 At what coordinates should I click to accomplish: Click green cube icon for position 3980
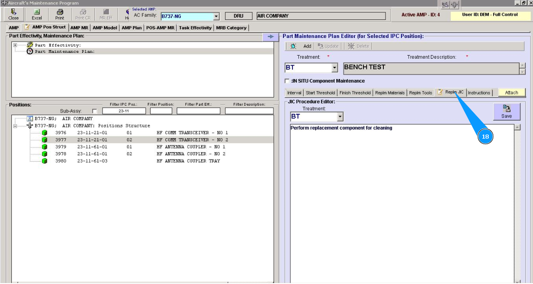pos(44,161)
